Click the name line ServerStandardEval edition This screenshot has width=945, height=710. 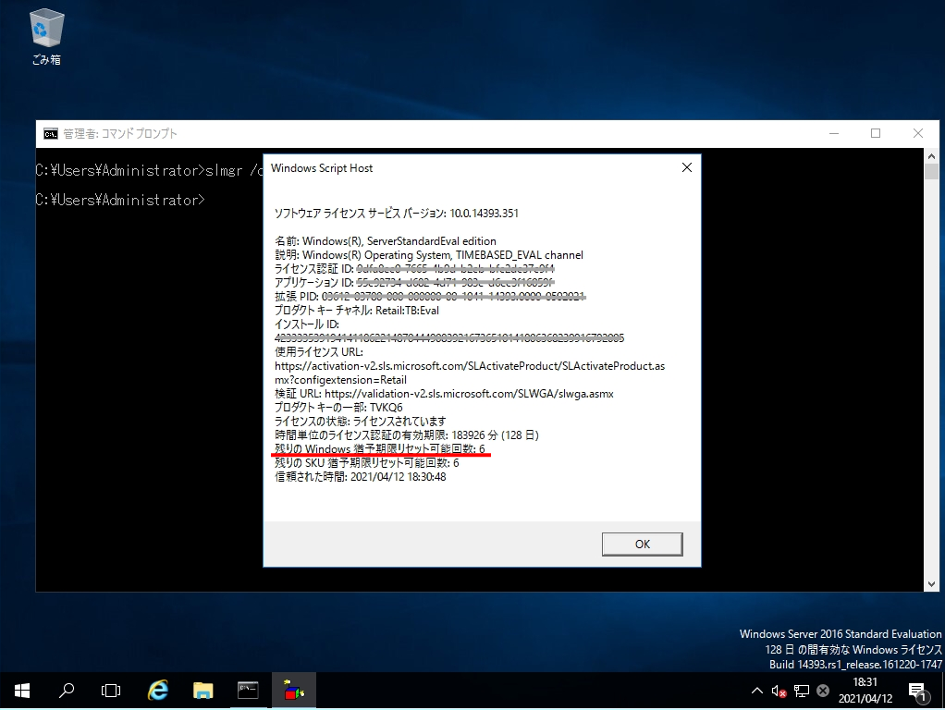click(x=386, y=241)
